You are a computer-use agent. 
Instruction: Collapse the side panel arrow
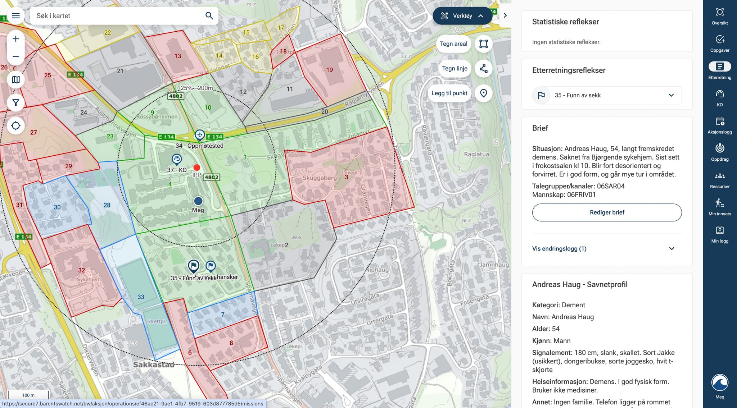505,15
